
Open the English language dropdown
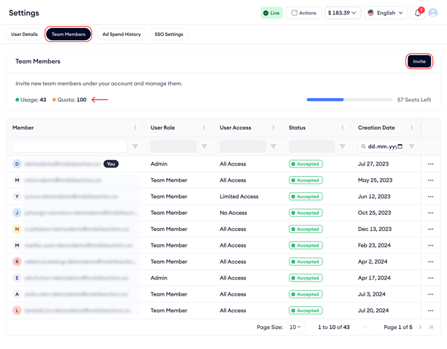click(386, 13)
